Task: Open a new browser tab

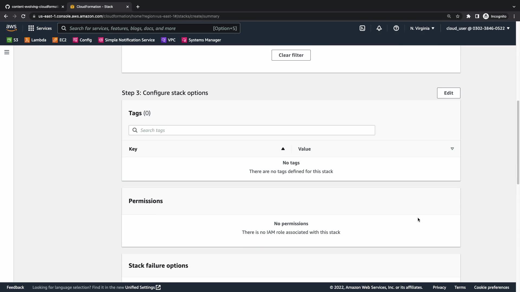Action: click(138, 7)
